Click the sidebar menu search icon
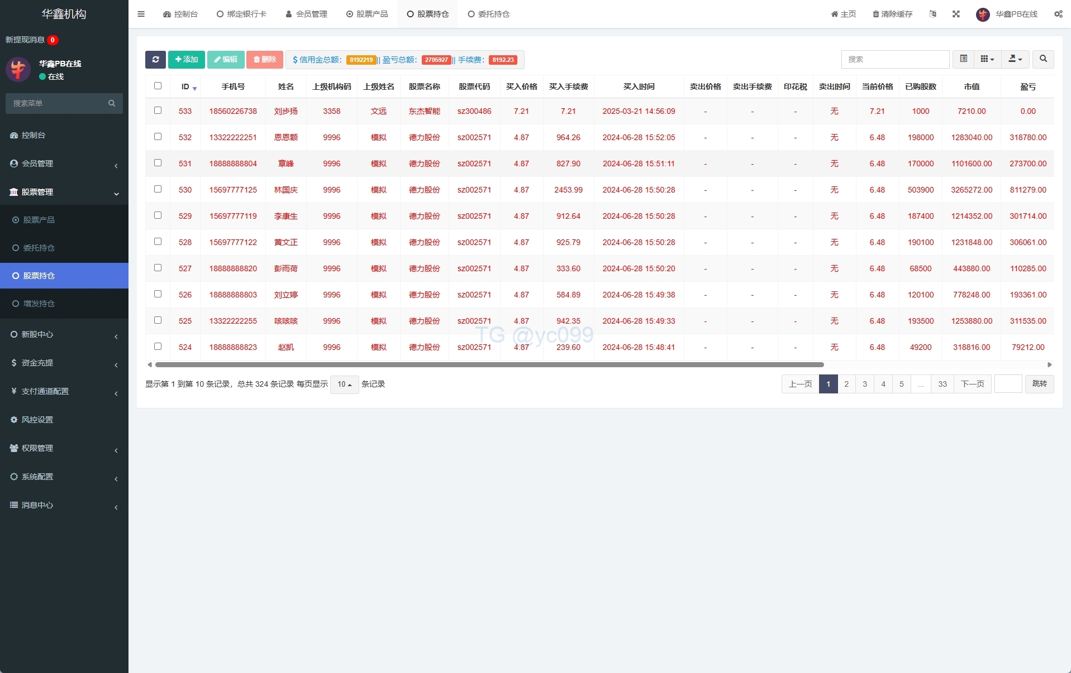Screen dimensions: 1071x673 point(112,103)
